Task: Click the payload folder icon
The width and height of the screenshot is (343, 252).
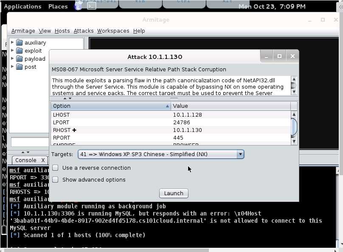Action: 20,59
